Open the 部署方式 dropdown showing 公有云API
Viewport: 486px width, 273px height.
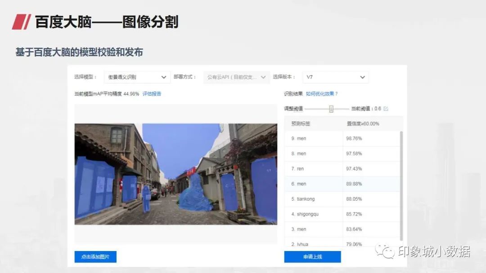[237, 77]
